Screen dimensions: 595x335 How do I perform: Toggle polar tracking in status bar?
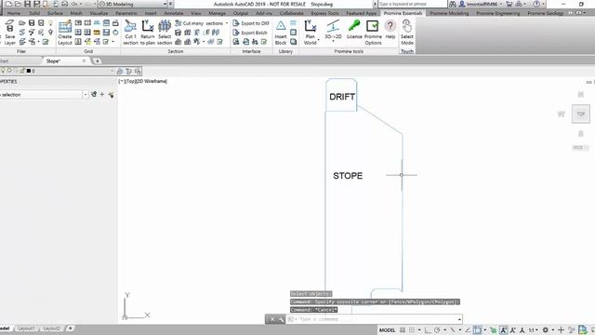pos(437,330)
